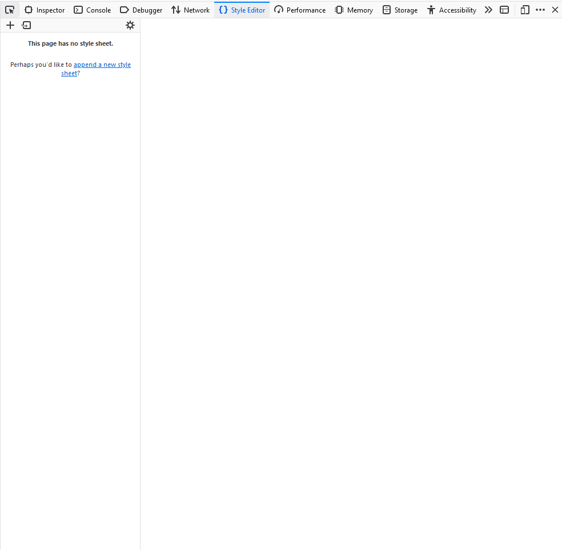This screenshot has width=562, height=550.
Task: Expand the more tools chevron menu
Action: point(488,10)
